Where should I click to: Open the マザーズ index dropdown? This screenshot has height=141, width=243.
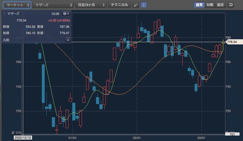click(53, 5)
